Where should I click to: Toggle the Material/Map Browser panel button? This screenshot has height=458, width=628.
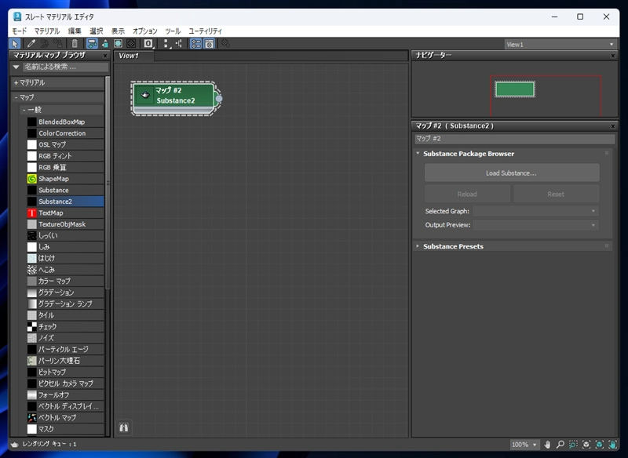(195, 44)
